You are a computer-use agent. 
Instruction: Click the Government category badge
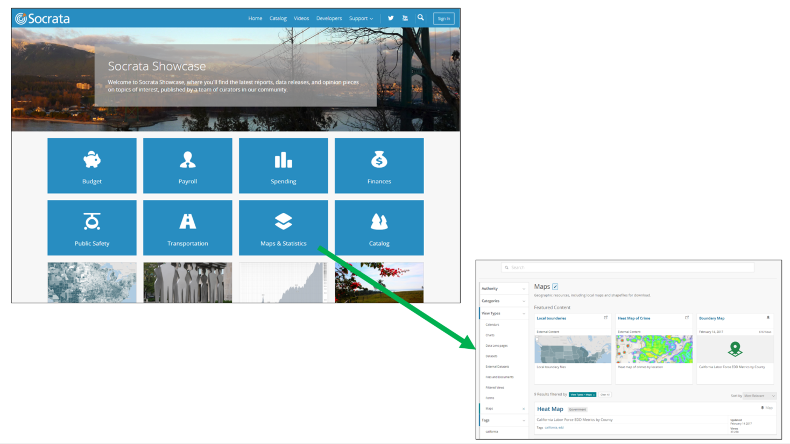click(577, 410)
